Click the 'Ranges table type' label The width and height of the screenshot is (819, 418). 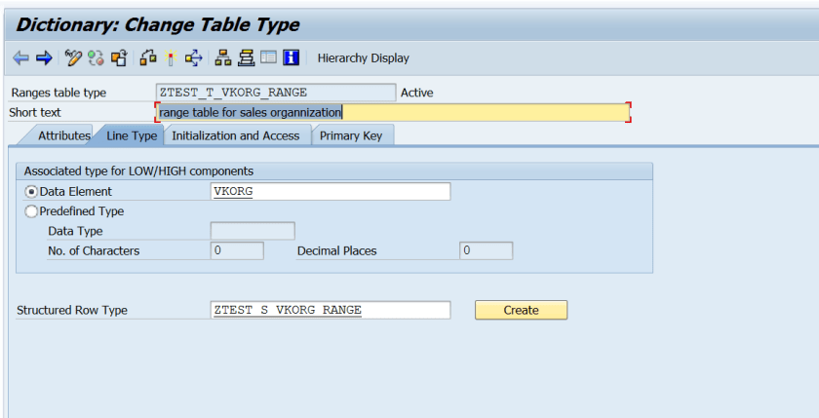click(58, 93)
